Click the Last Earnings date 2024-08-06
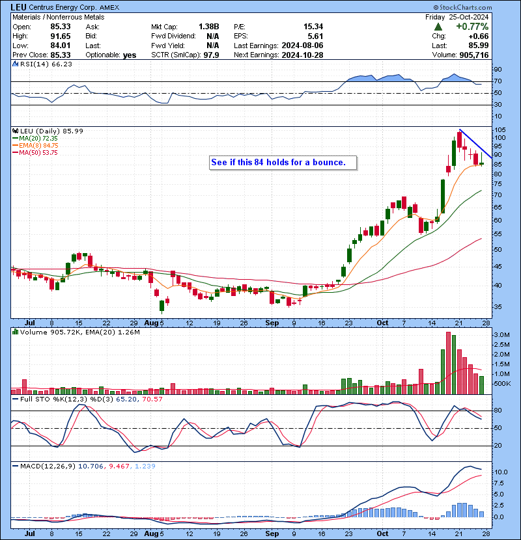Image resolution: width=521 pixels, height=540 pixels. pyautogui.click(x=302, y=46)
